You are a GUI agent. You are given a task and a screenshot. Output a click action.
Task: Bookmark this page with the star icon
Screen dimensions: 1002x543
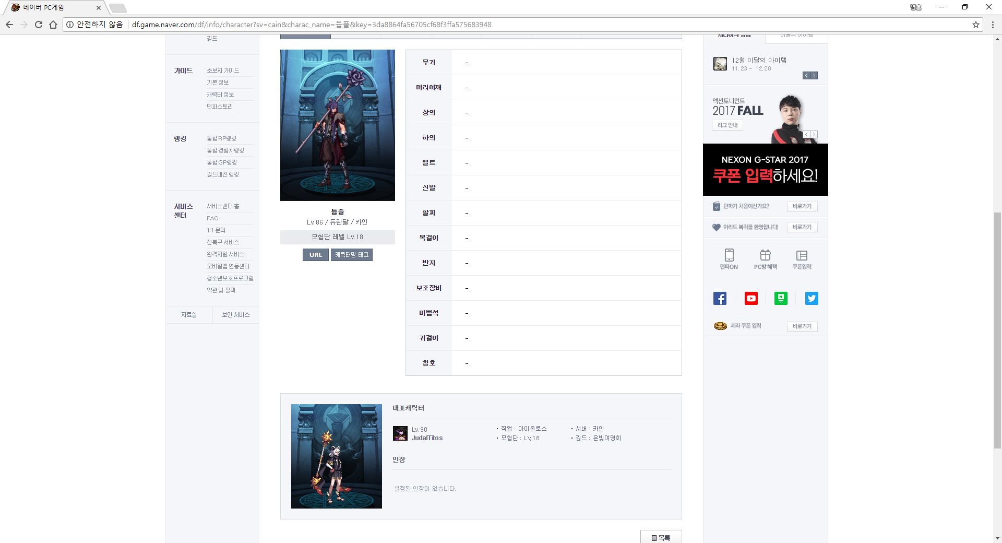(976, 25)
